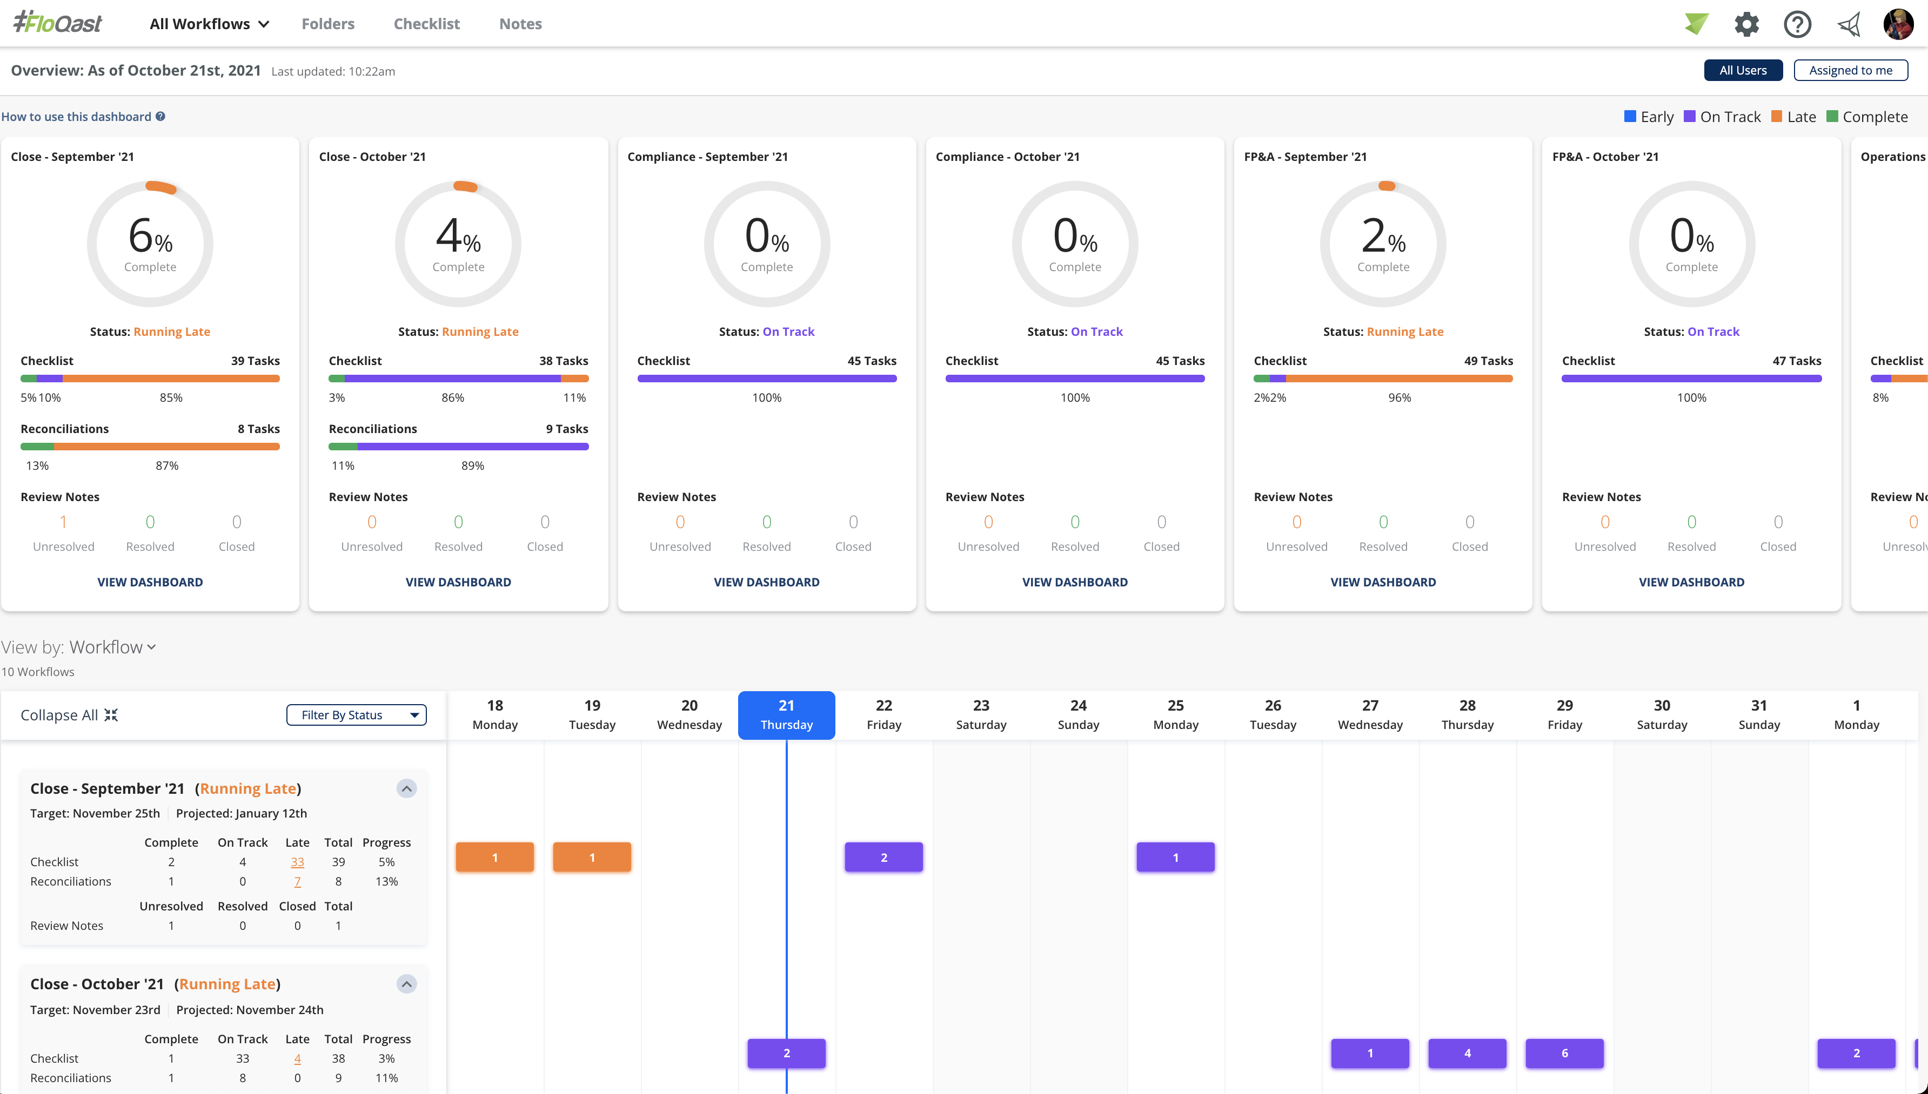The width and height of the screenshot is (1928, 1094).
Task: Click the Complete green legend swatch
Action: [x=1832, y=117]
